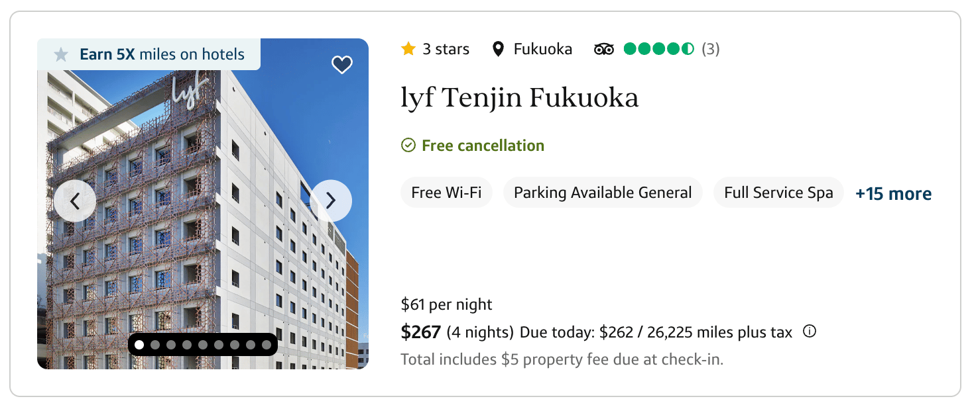972x409 pixels.
Task: Select the Free Wi-Fi amenity chip
Action: tap(446, 192)
